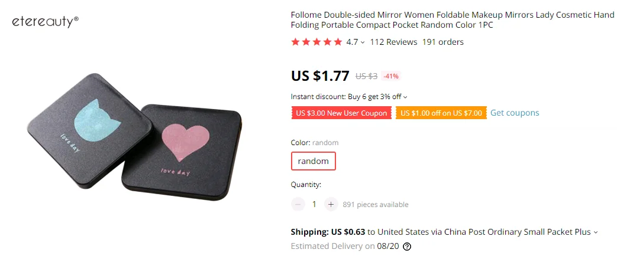Click the -41% discount badge
Screen dimensions: 617x256
(391, 76)
